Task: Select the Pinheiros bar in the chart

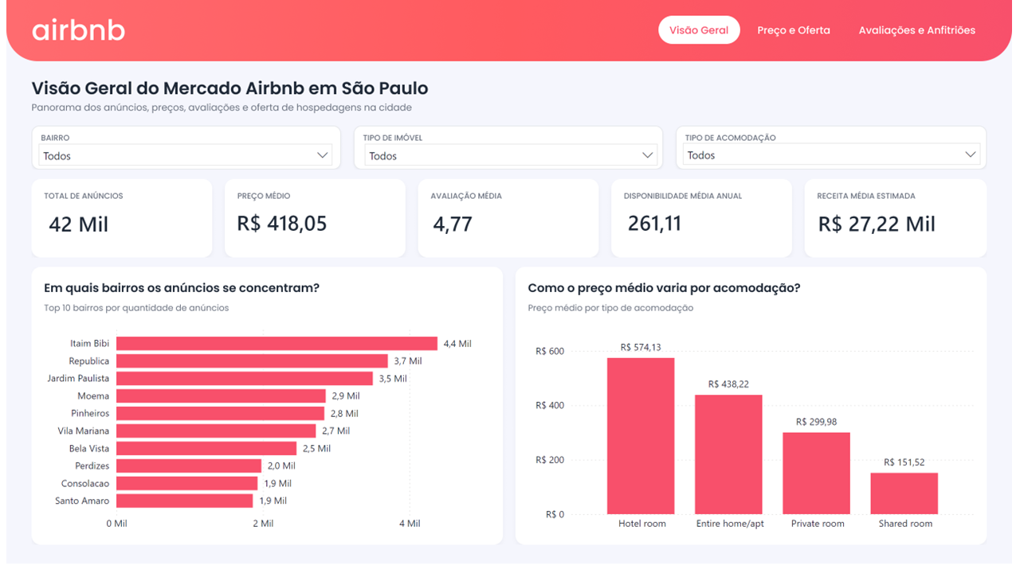Action: pyautogui.click(x=220, y=413)
